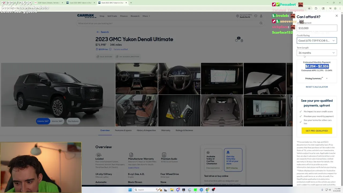Open the browser extensions puzzle icon
The width and height of the screenshot is (343, 193).
(x=316, y=9)
